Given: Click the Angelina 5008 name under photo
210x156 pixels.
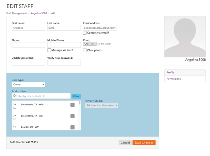Looking at the screenshot, I should 195,60.
